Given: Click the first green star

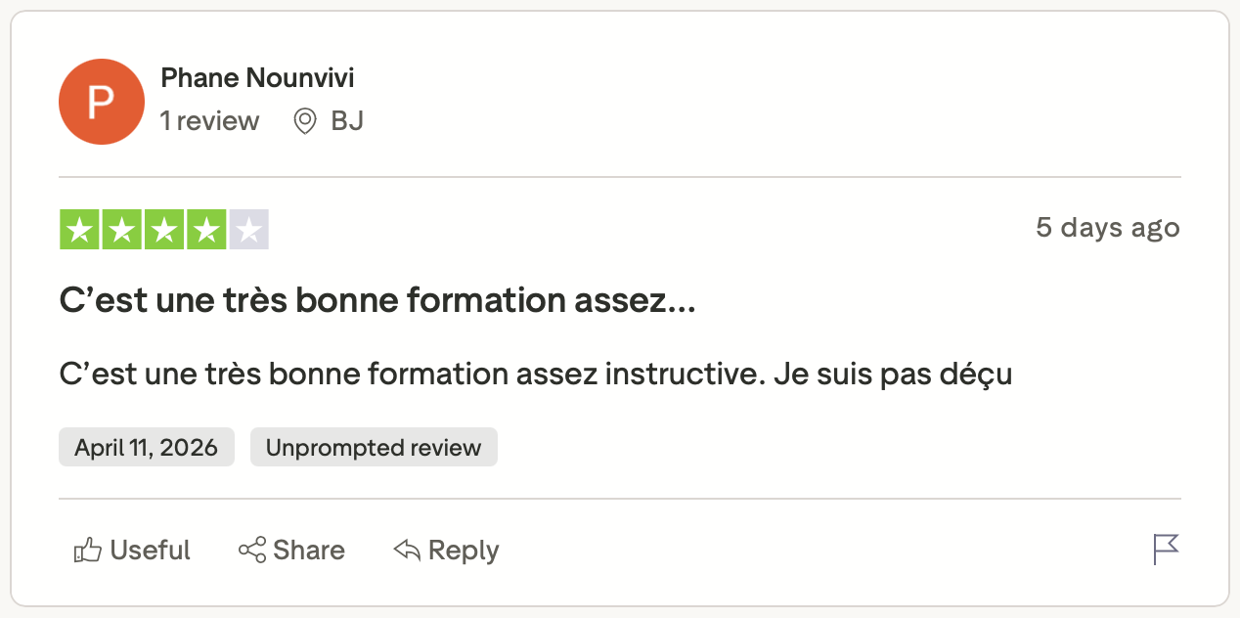Looking at the screenshot, I should (x=80, y=230).
